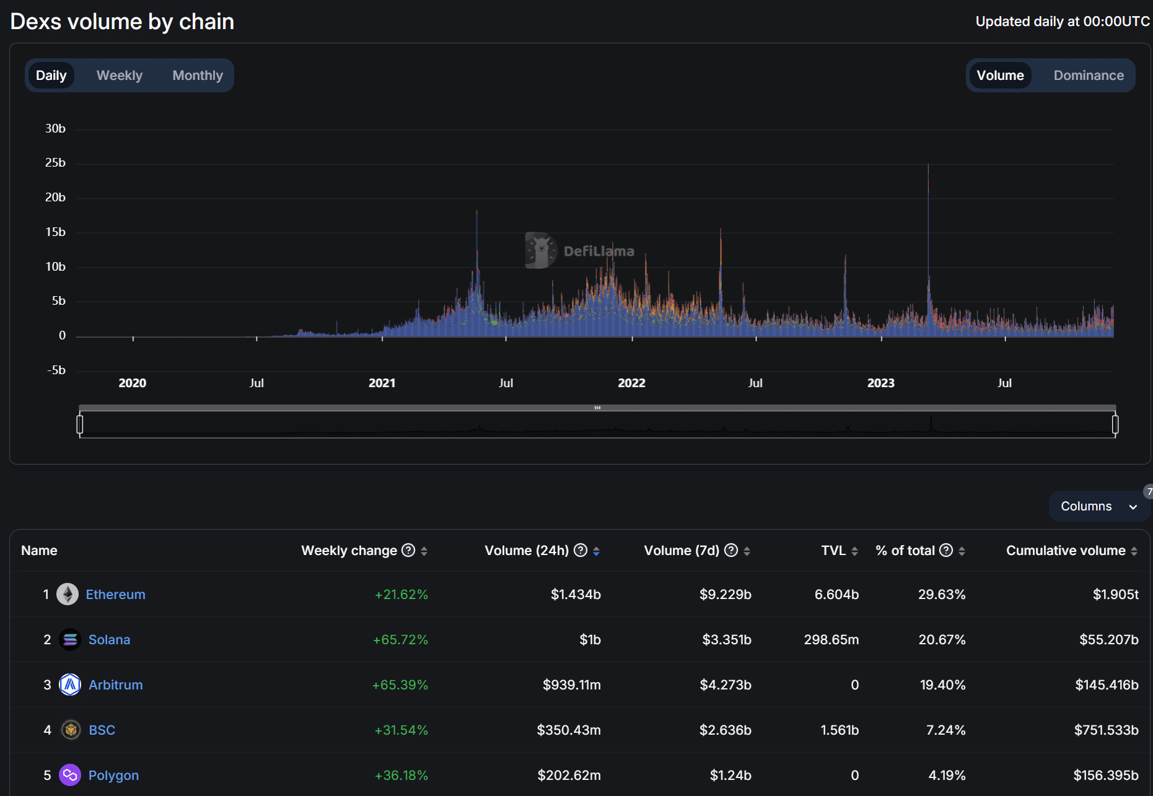Click the Arbitrum chain logo icon

[x=70, y=684]
